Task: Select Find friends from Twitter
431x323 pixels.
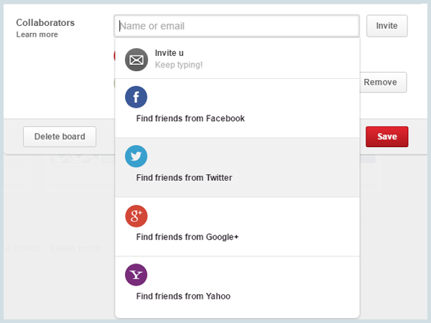Action: tap(237, 167)
